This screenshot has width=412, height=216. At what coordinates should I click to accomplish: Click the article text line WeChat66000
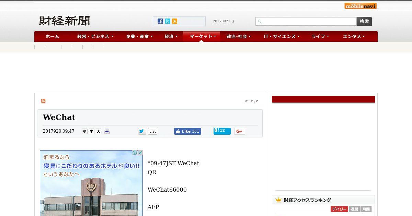167,190
